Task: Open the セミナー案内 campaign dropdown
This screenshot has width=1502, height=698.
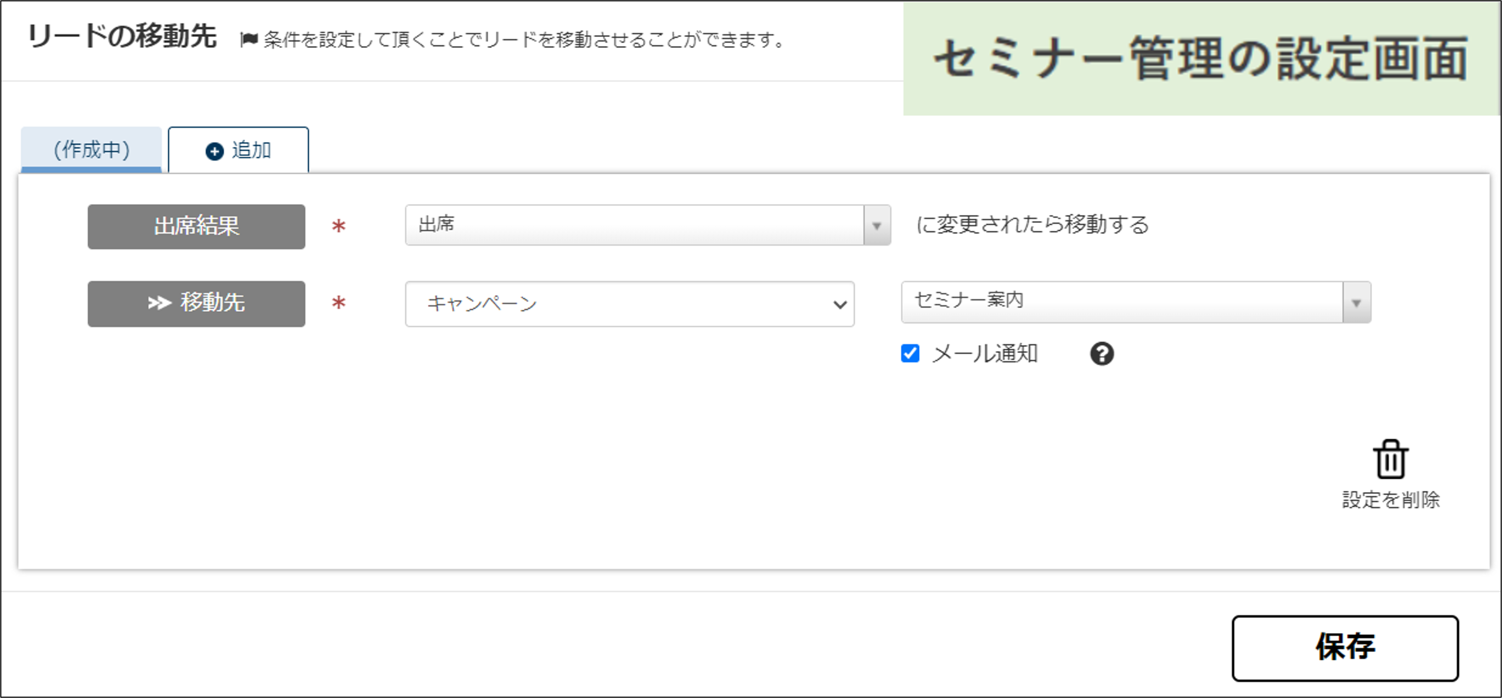Action: coord(1136,302)
